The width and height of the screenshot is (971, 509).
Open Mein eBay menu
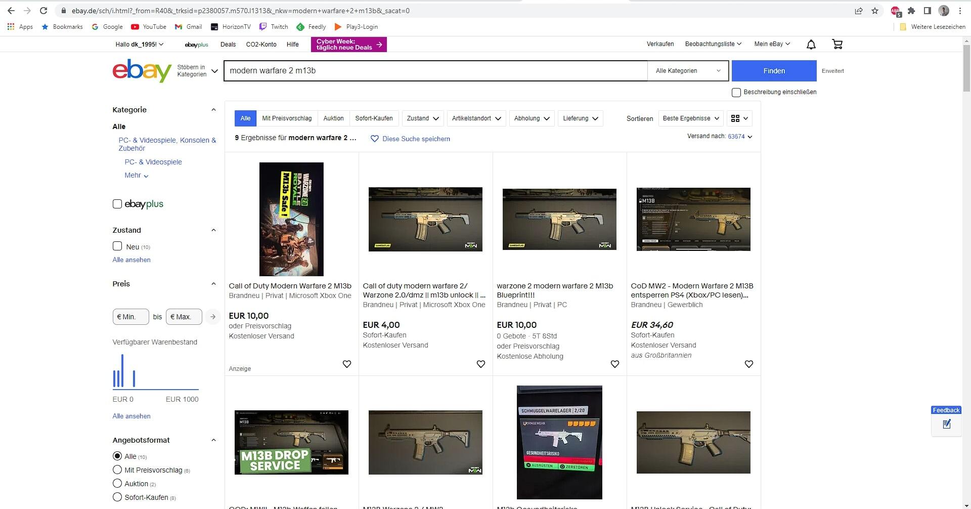pos(772,44)
